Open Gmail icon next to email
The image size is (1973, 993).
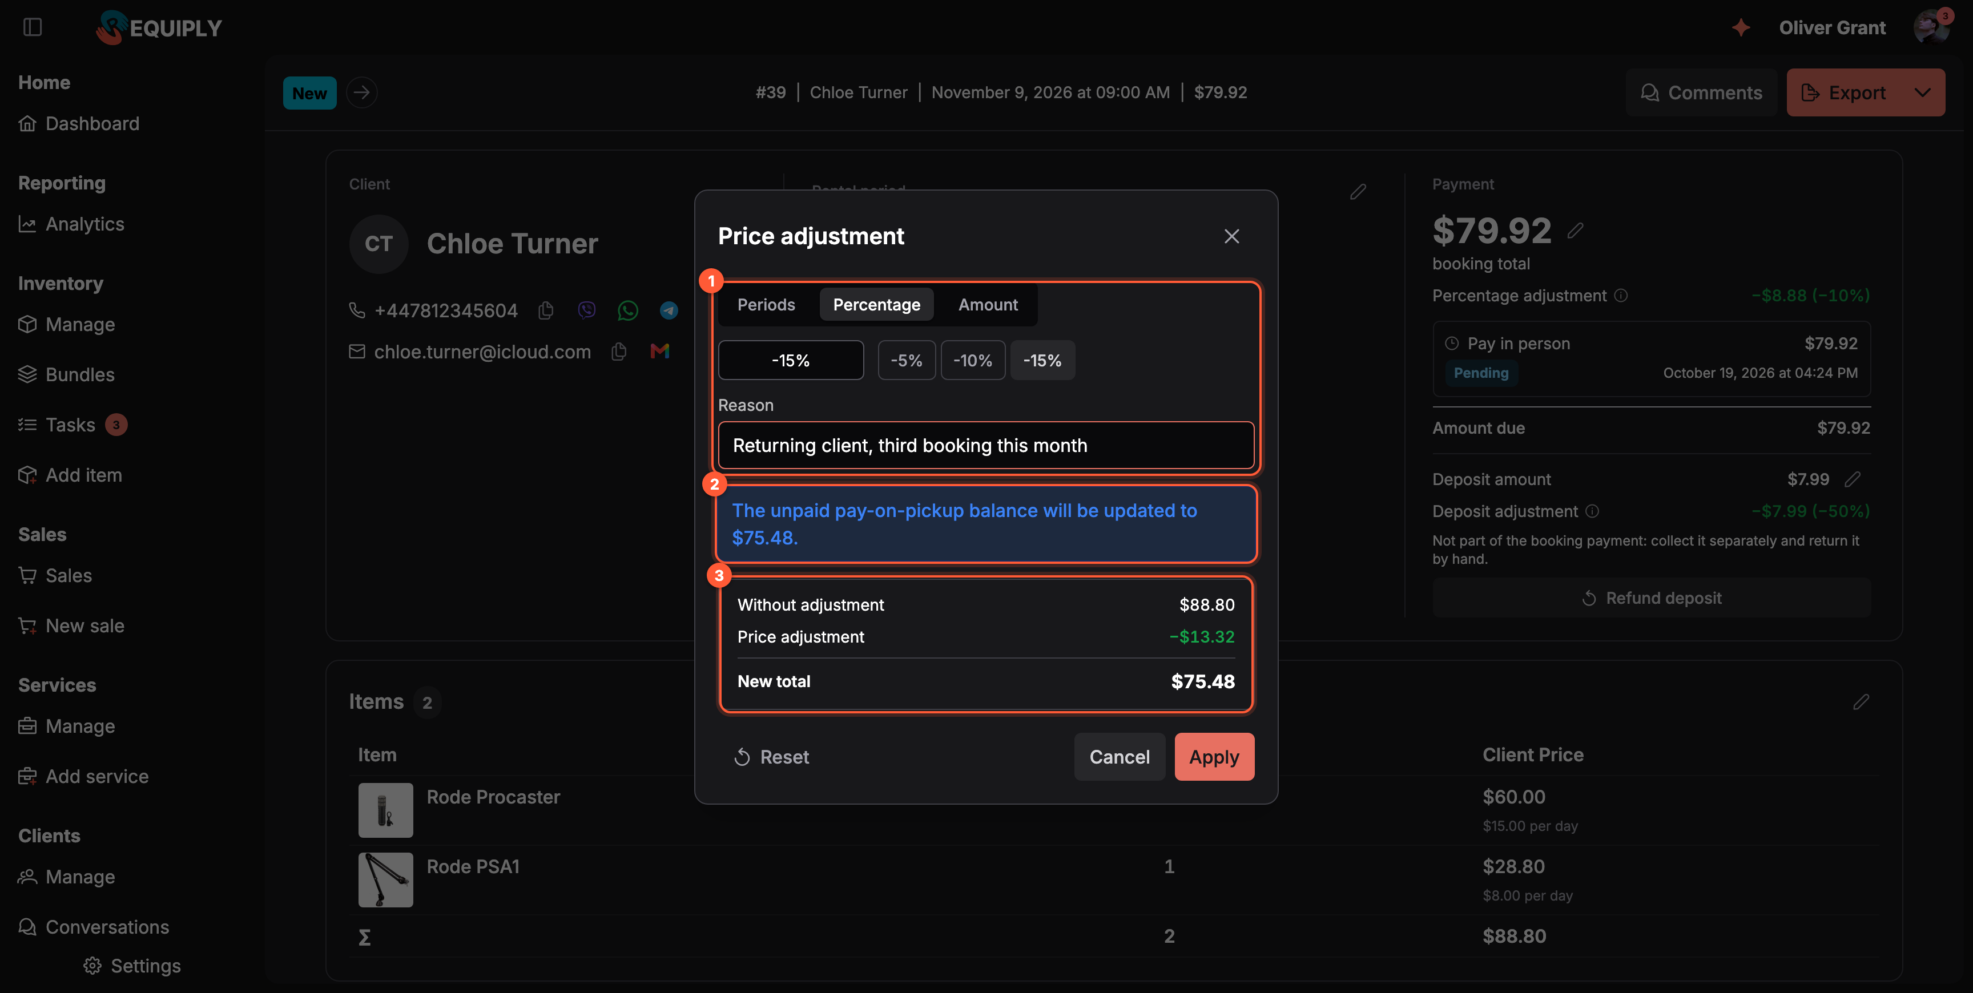659,352
